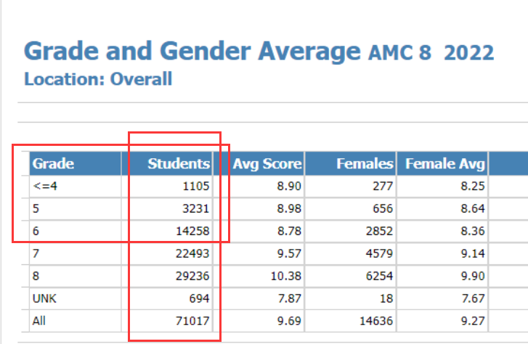The height and width of the screenshot is (344, 528).
Task: Click the Location: Overall subtitle
Action: tap(98, 79)
